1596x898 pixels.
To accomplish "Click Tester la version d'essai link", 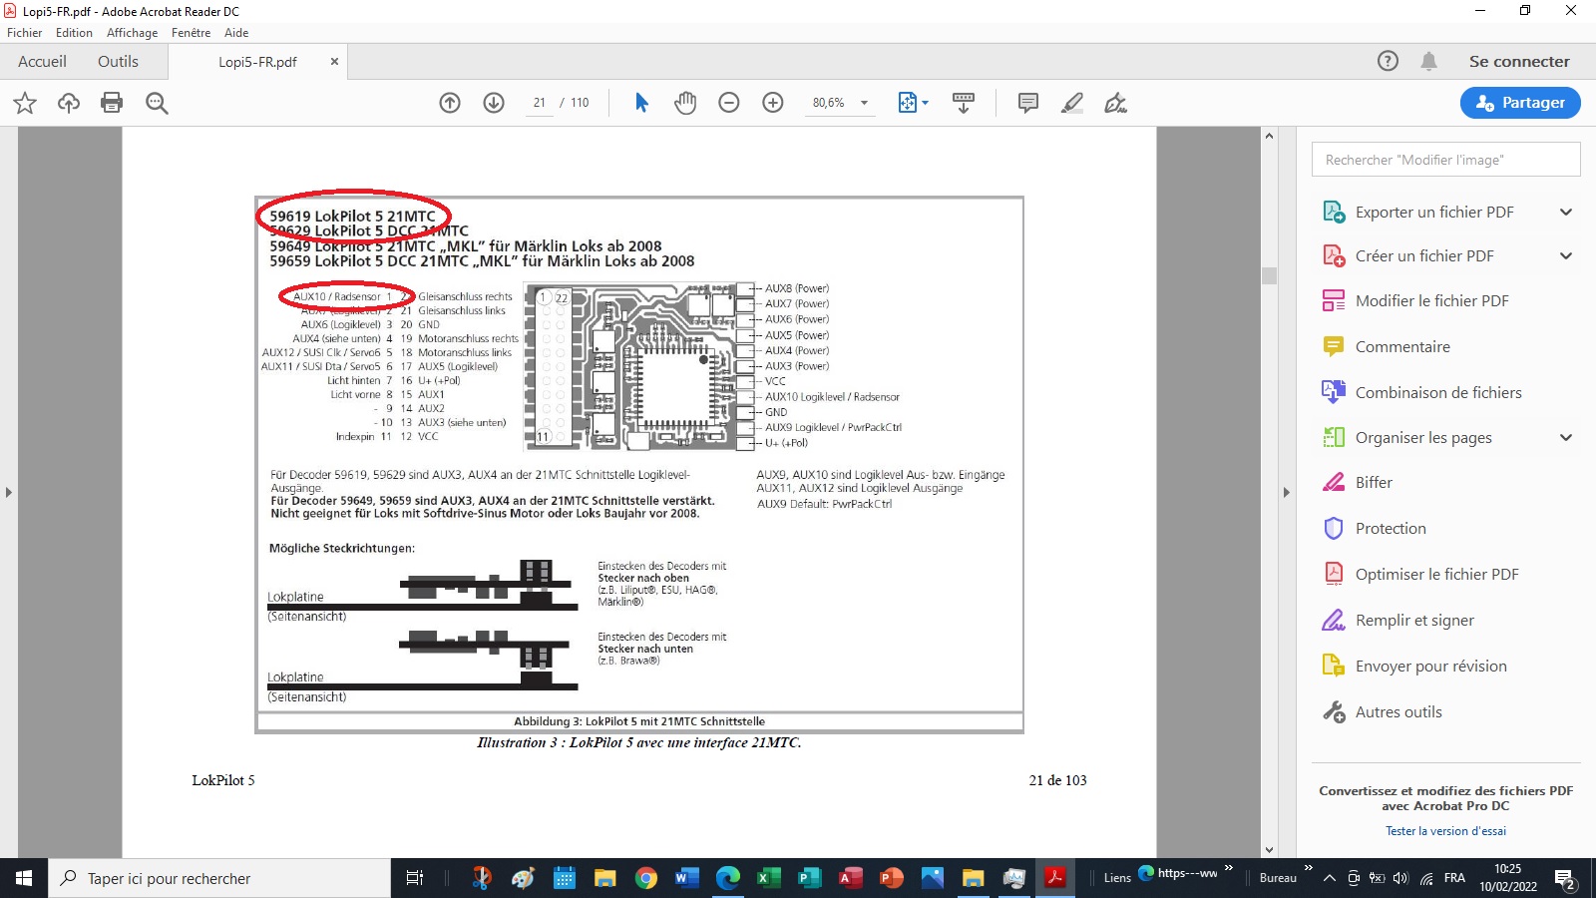I will (x=1445, y=831).
